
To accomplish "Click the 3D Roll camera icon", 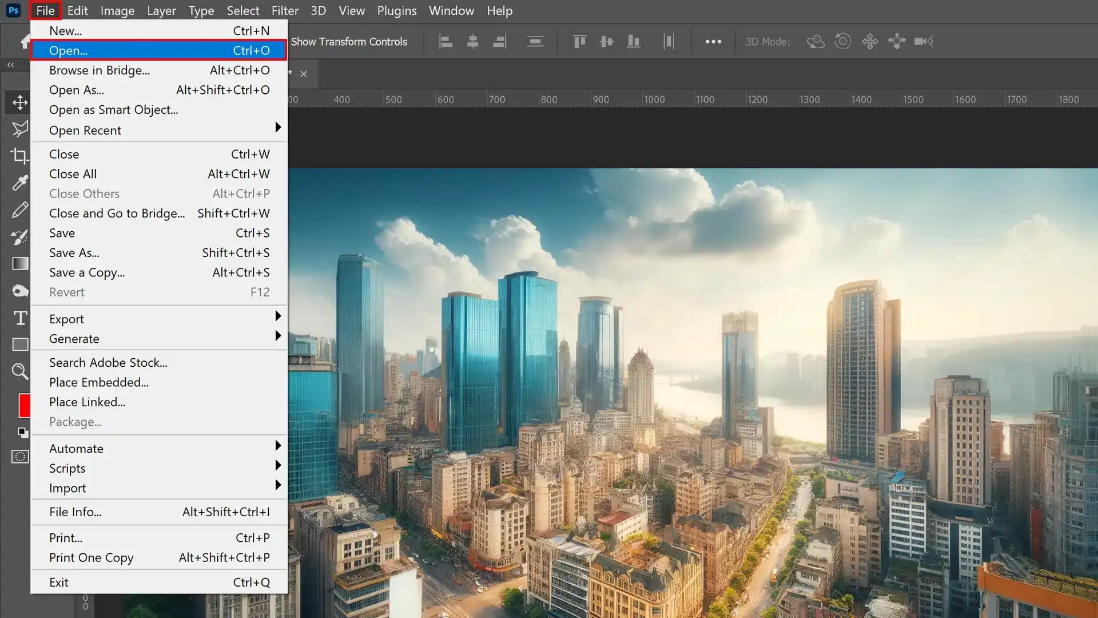I will (843, 41).
